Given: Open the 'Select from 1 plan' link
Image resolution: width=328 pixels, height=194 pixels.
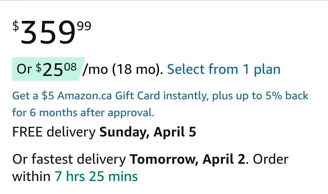Looking at the screenshot, I should tap(224, 69).
